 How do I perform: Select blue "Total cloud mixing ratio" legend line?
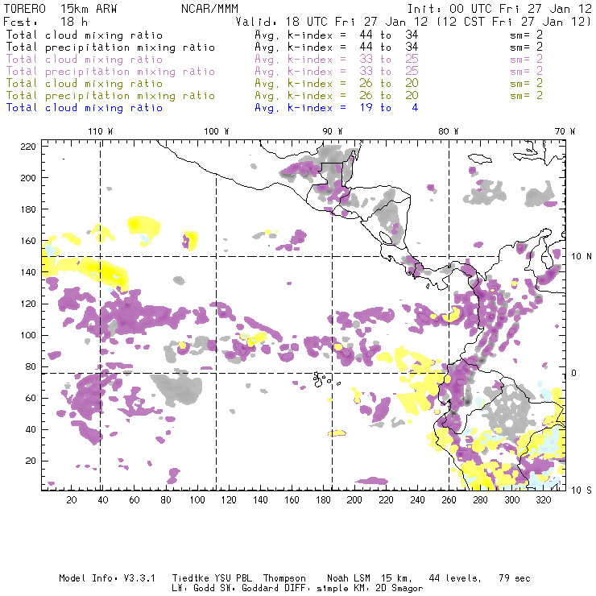pos(85,108)
